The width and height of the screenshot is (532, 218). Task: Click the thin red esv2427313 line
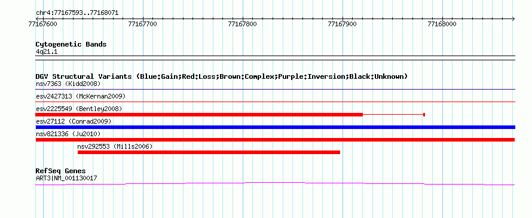pyautogui.click(x=275, y=102)
